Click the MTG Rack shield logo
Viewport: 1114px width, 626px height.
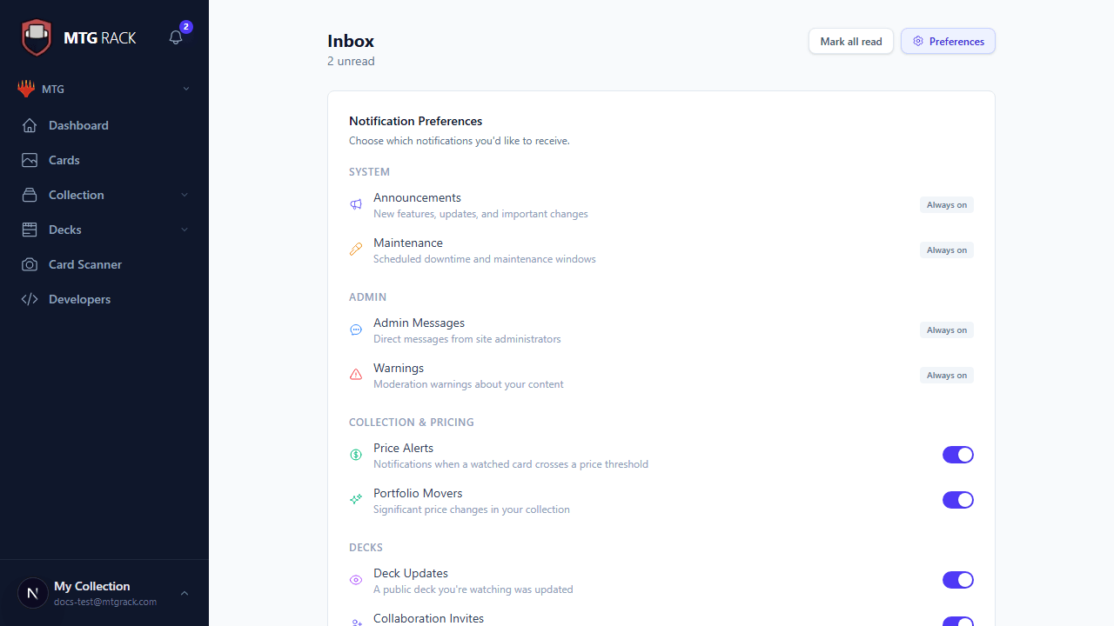point(37,37)
